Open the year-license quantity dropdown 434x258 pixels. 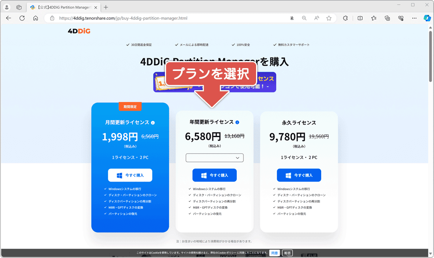(x=214, y=158)
